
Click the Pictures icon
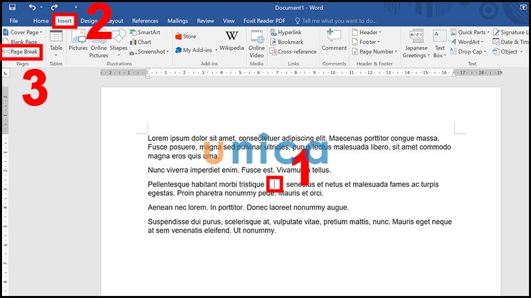coord(78,40)
